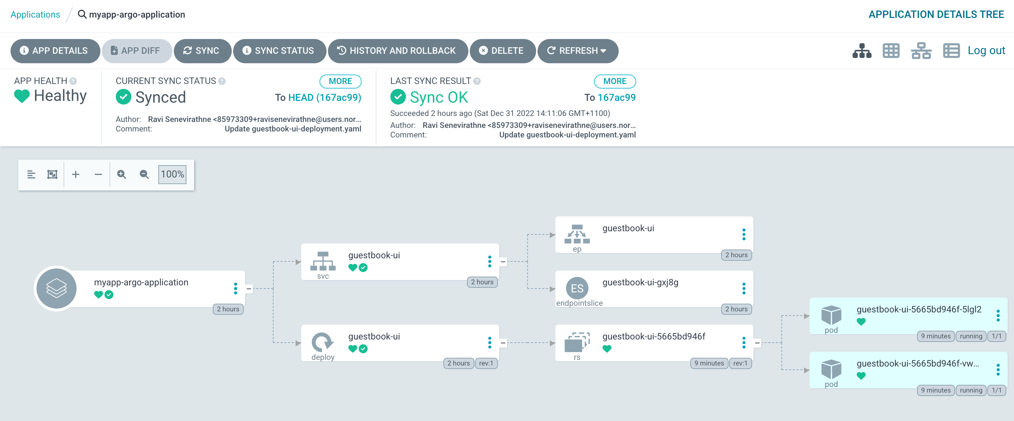Zoom out with the magnifier minus icon

click(144, 174)
